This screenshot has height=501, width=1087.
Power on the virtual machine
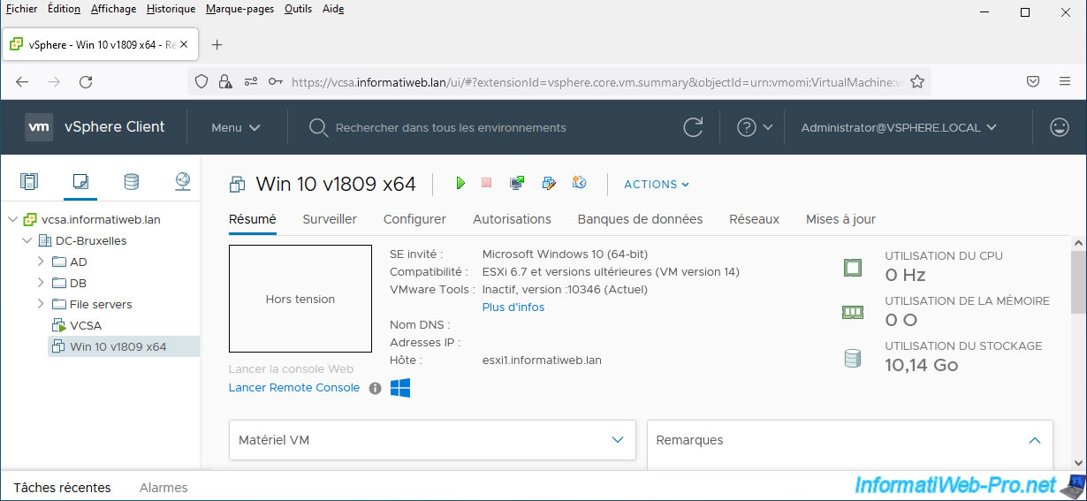click(460, 183)
